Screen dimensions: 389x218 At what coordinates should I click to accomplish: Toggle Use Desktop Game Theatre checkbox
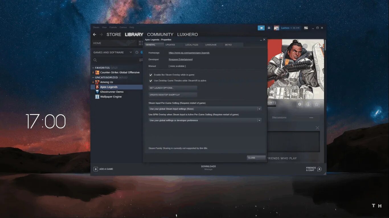pyautogui.click(x=151, y=81)
